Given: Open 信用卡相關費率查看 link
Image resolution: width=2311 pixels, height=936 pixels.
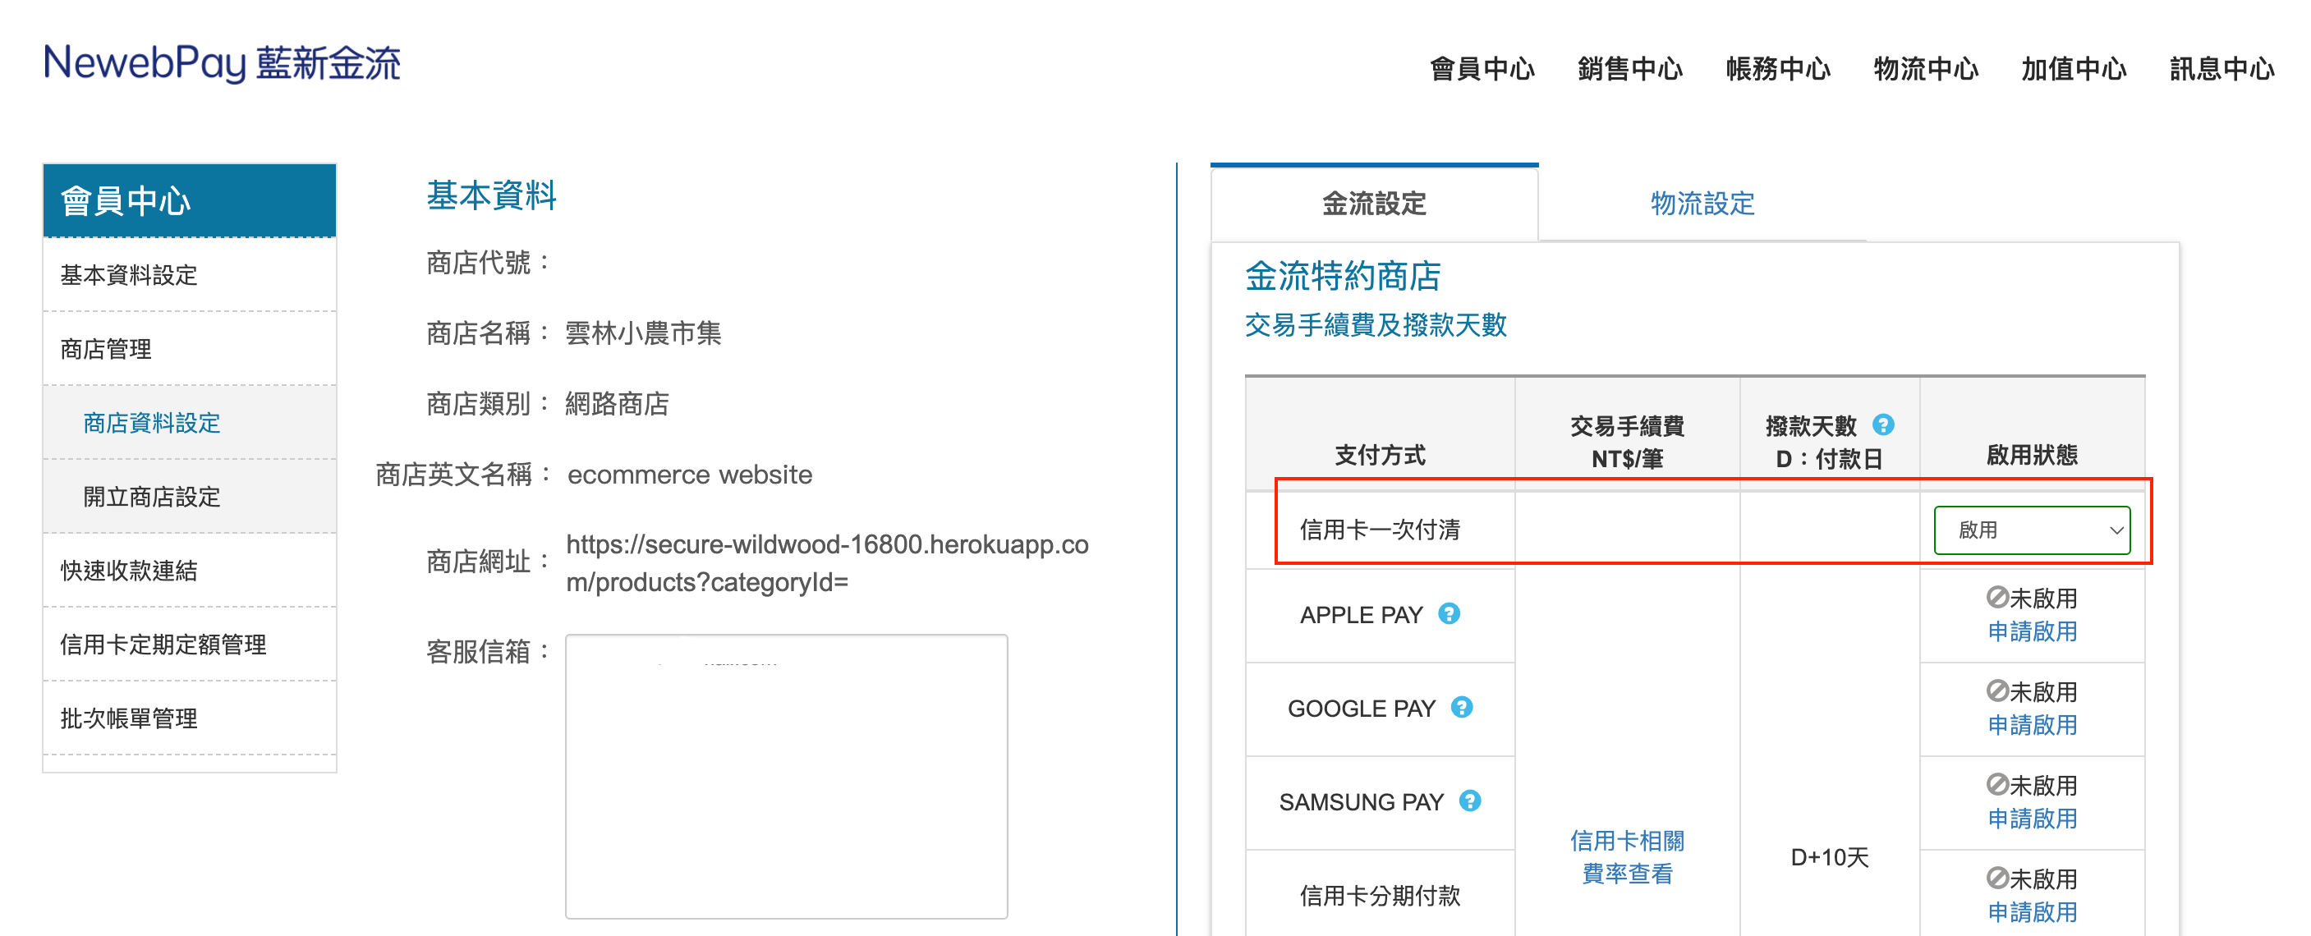Looking at the screenshot, I should [1627, 856].
